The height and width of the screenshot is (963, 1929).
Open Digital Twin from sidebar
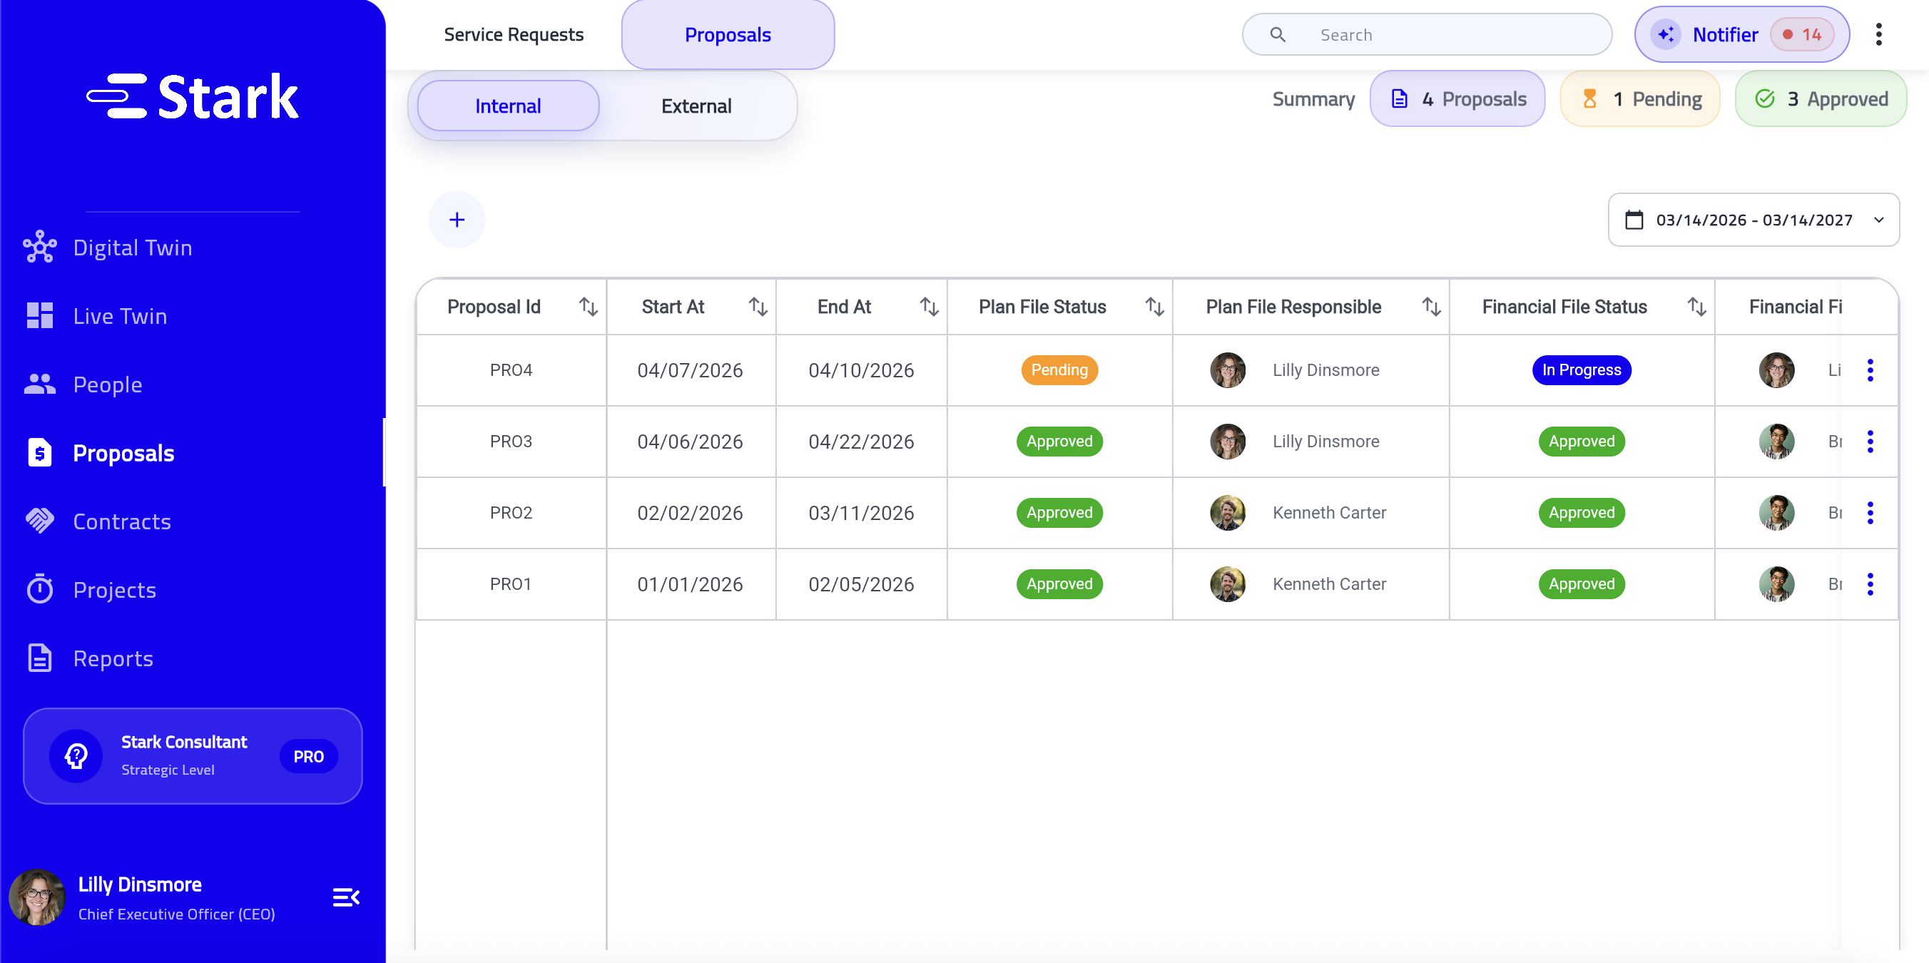pyautogui.click(x=132, y=248)
